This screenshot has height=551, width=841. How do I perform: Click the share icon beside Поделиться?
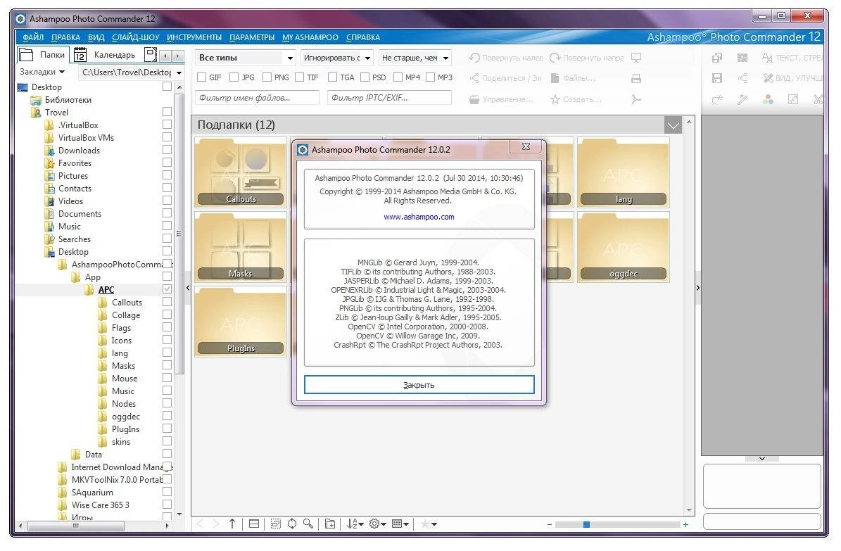point(474,78)
